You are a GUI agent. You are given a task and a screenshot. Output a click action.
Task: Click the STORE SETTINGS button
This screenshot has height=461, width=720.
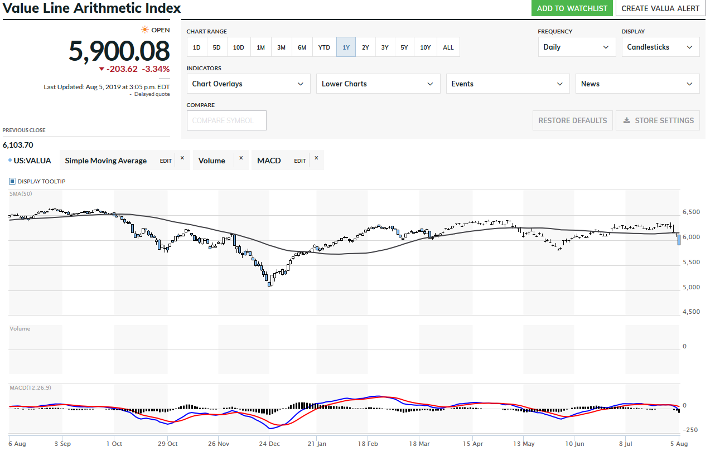(658, 120)
